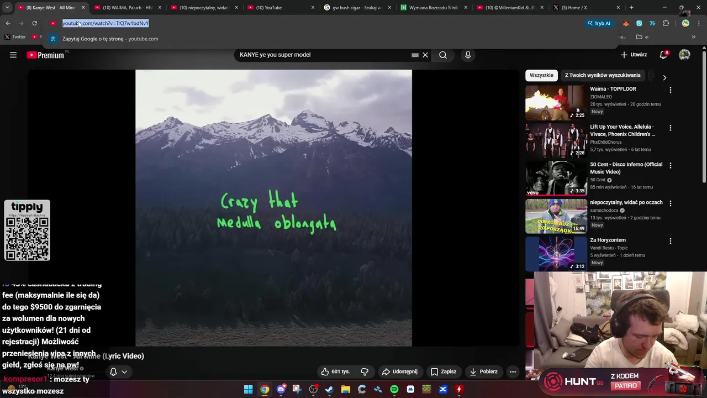Screen dimensions: 707x398
Task: Open options menu for Za Horyzontem
Action: (671, 241)
